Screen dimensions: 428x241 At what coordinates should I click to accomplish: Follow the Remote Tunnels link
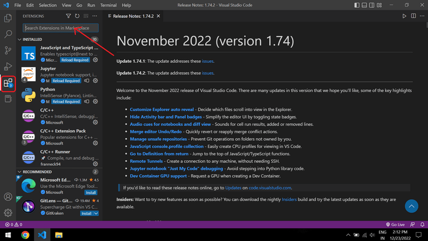click(x=146, y=161)
